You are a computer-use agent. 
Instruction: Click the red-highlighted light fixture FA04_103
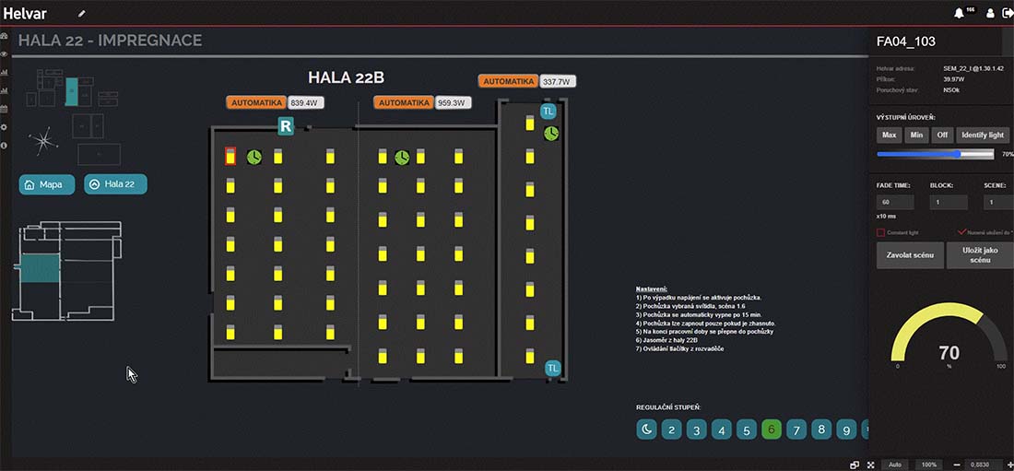pos(230,158)
